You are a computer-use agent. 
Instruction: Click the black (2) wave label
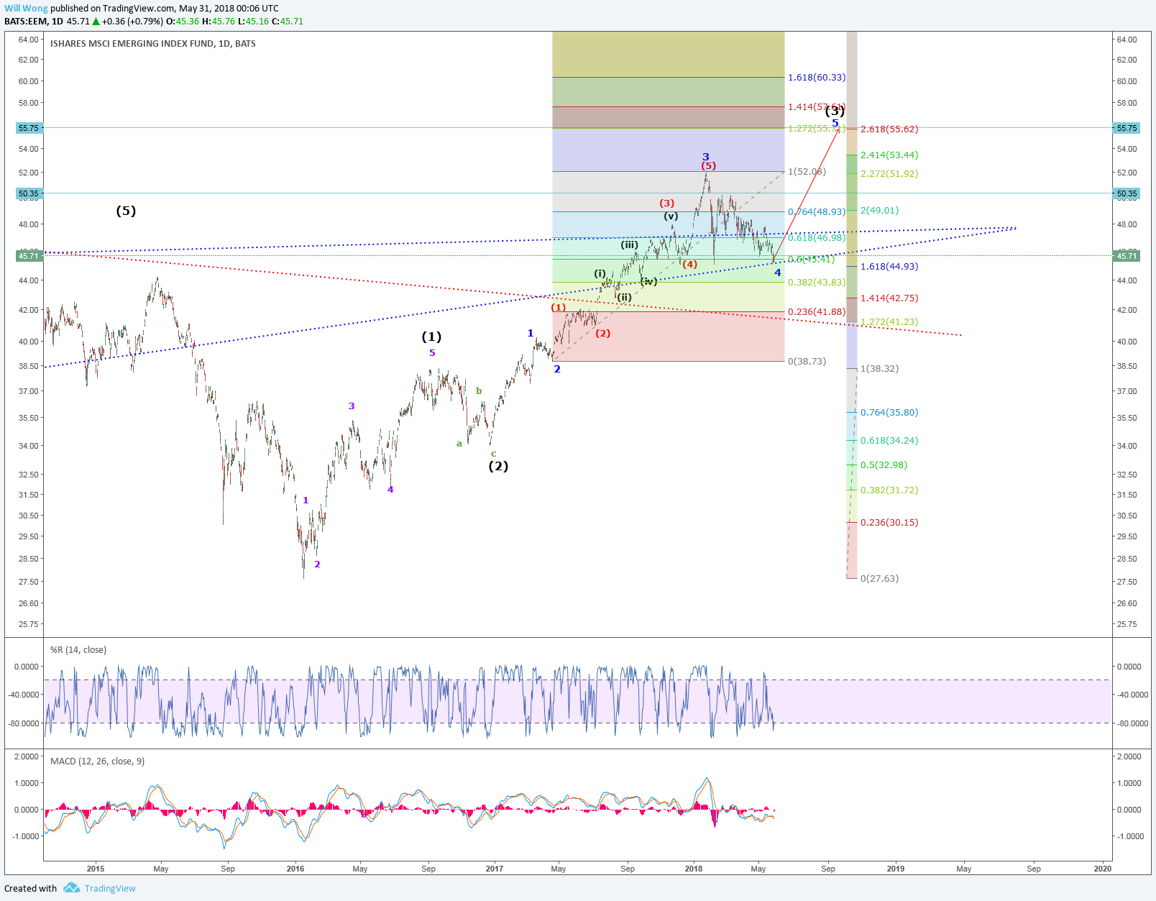[x=498, y=466]
